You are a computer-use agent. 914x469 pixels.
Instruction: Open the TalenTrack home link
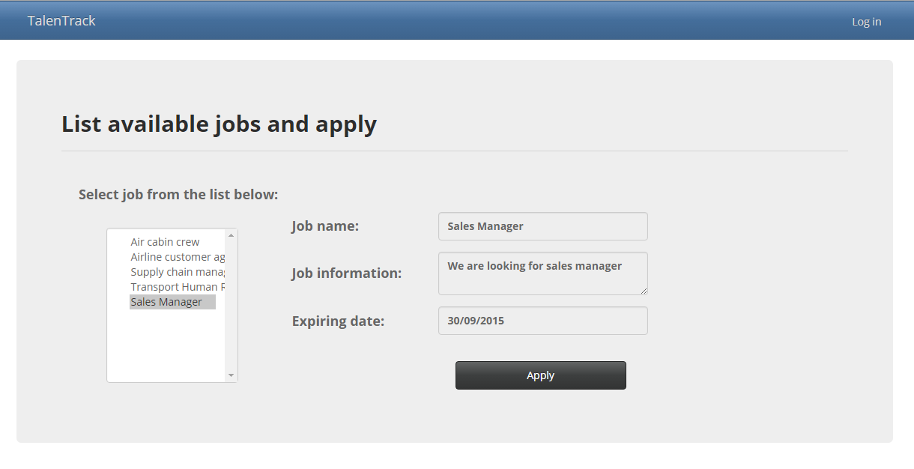click(61, 21)
